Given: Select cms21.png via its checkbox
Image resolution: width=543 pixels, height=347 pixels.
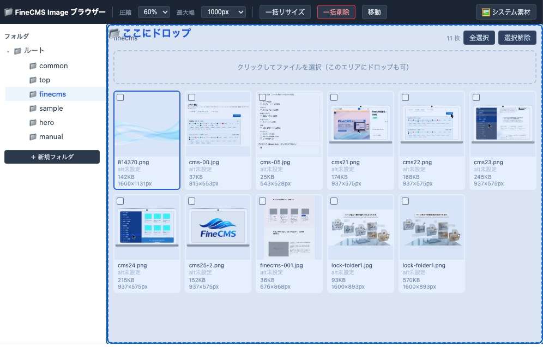Looking at the screenshot, I should [x=334, y=98].
